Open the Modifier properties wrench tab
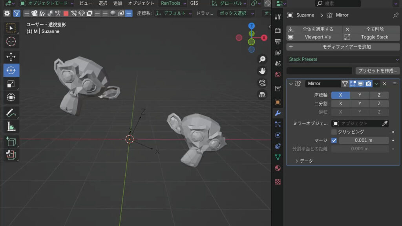 [278, 113]
